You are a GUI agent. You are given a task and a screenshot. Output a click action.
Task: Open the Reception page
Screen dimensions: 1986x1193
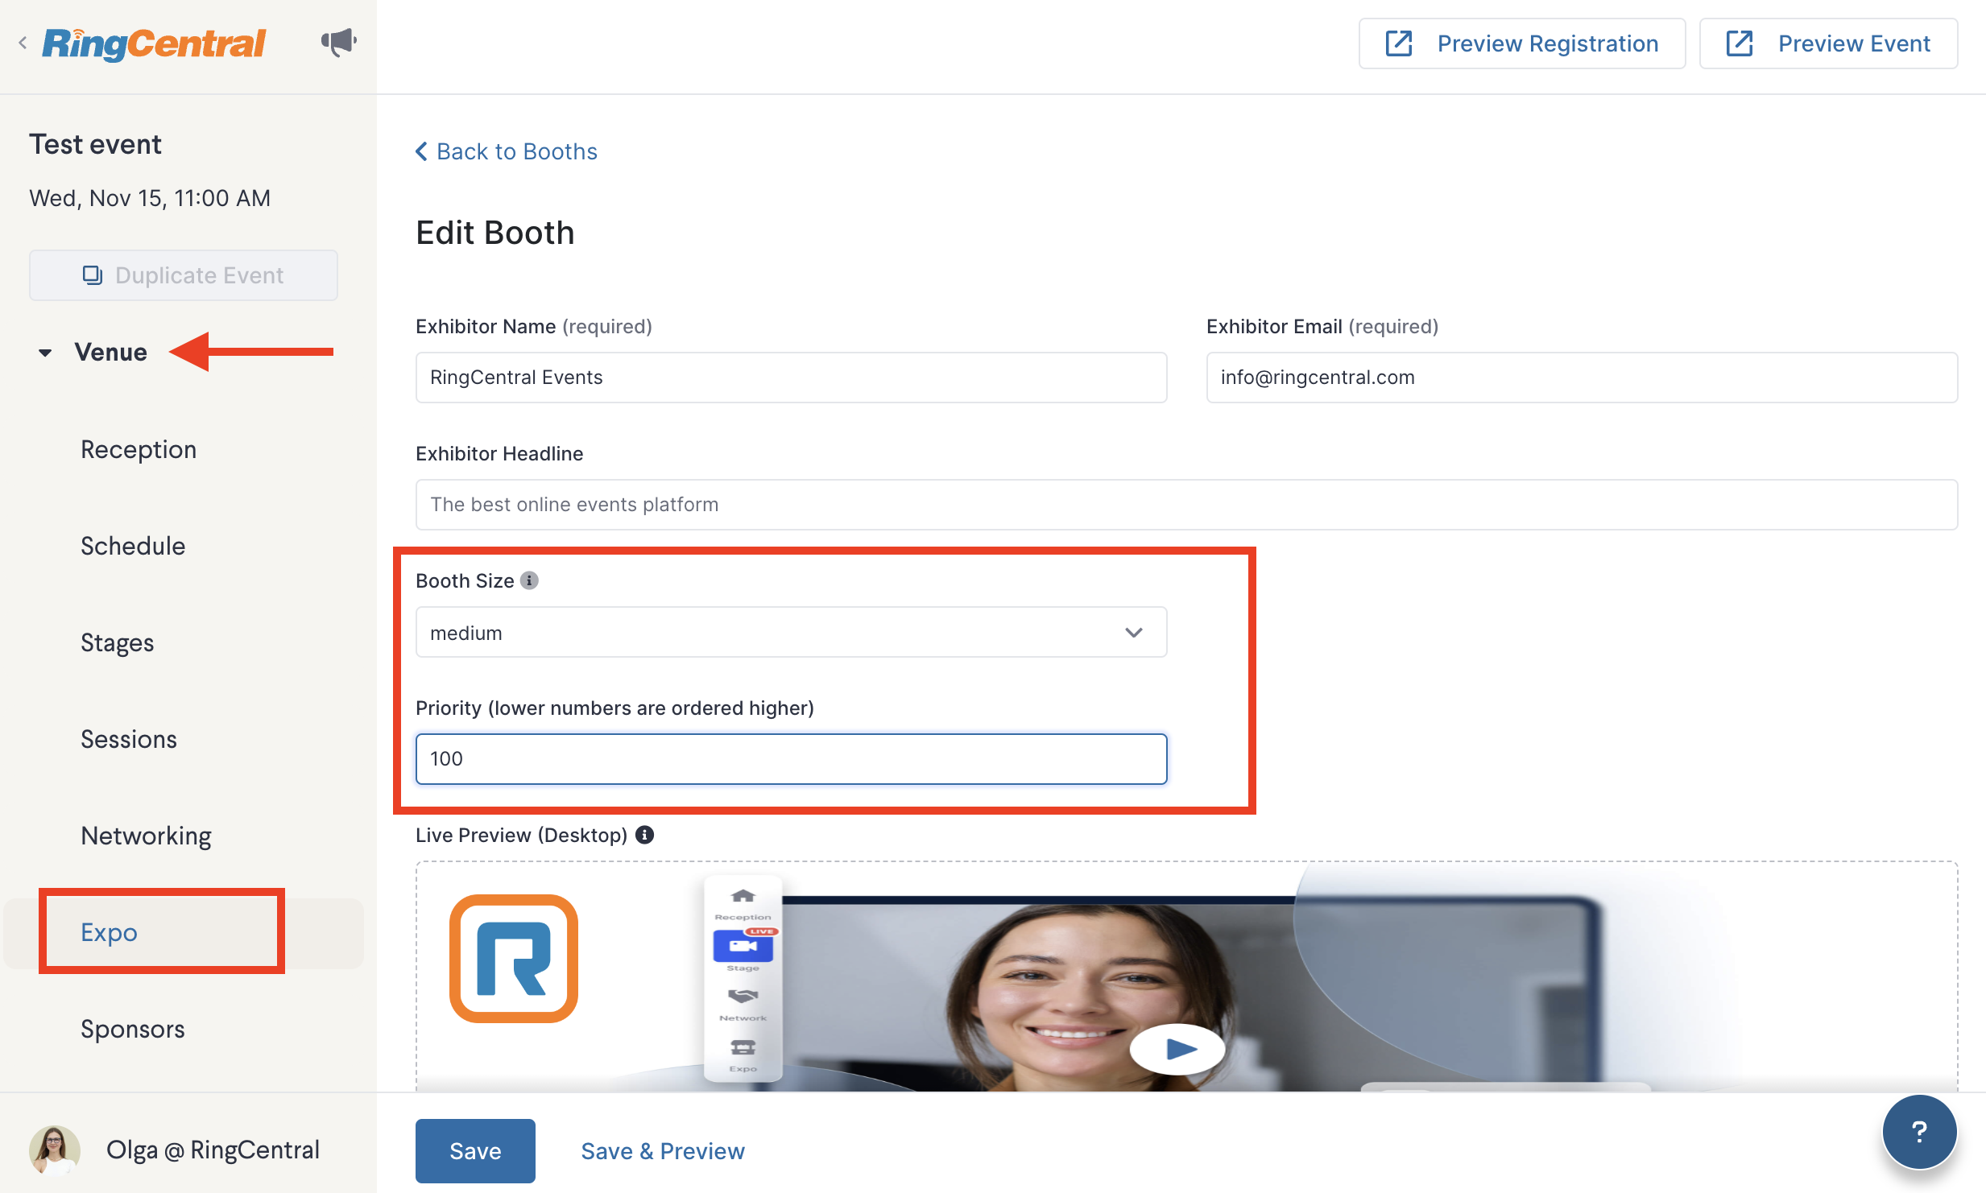click(x=139, y=449)
